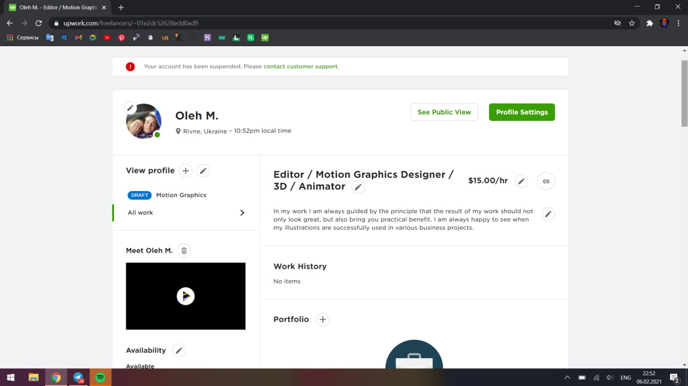Focus the upwork.com address bar
688x386 pixels.
[x=331, y=23]
